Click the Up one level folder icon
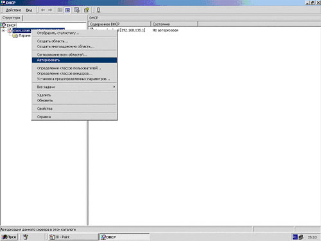The image size is (321, 241). pyautogui.click(x=60, y=10)
